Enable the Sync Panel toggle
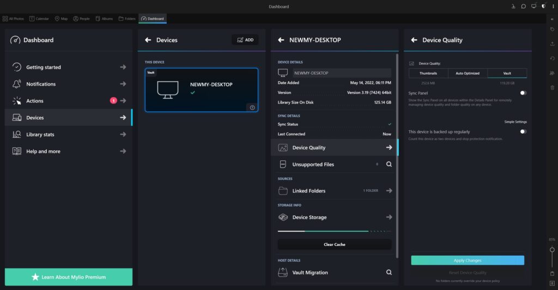The height and width of the screenshot is (290, 558). tap(523, 93)
